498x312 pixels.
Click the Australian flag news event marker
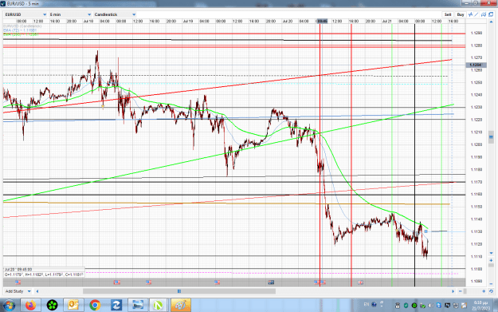click(x=271, y=282)
